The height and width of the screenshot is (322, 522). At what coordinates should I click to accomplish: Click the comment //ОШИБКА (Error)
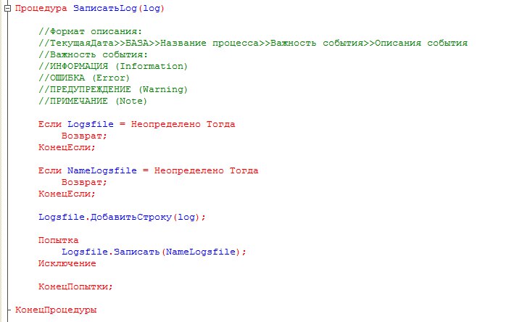(x=84, y=78)
